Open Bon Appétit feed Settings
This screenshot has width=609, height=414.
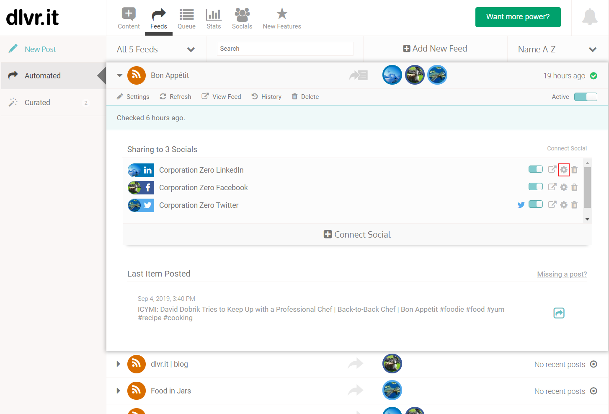133,97
